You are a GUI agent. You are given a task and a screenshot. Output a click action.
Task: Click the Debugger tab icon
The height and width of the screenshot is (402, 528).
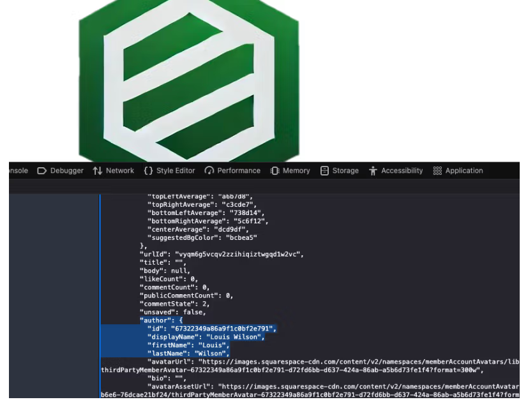(x=42, y=171)
